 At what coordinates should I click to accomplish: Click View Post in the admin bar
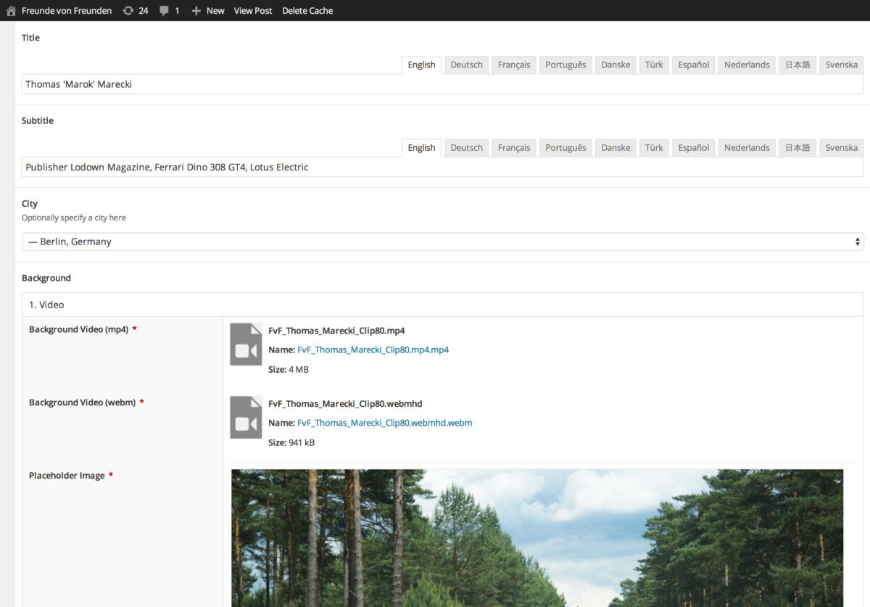click(253, 11)
